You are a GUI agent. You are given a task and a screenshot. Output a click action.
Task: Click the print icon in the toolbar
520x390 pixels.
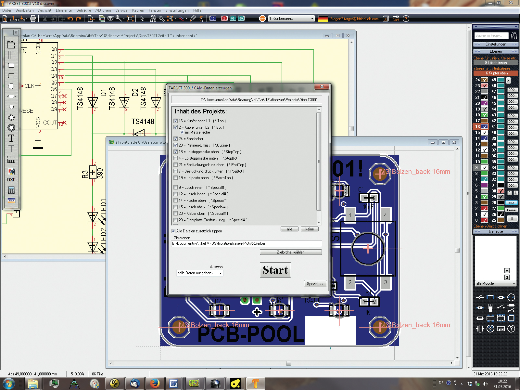pos(33,19)
